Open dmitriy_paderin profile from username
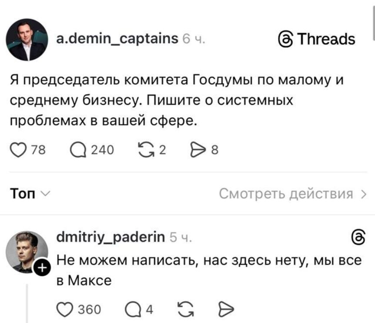This screenshot has width=375, height=323. (111, 238)
